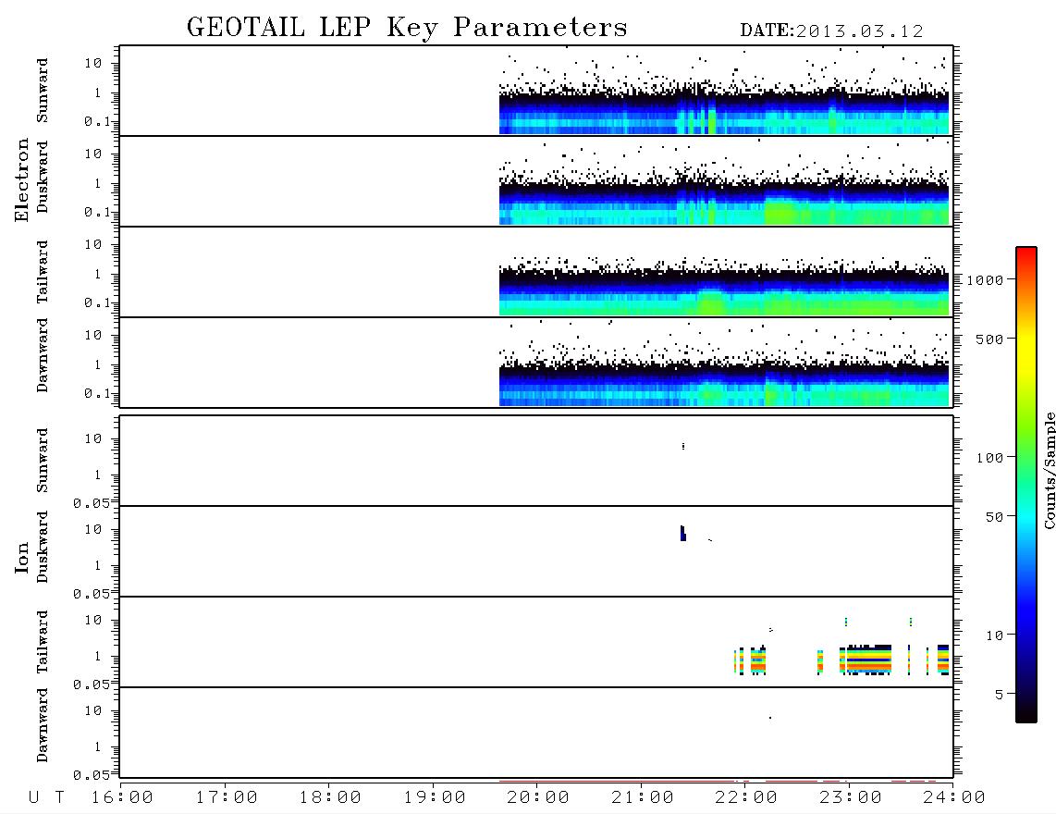
Task: Click the vertical 'Electron' group label
Action: 22,179
